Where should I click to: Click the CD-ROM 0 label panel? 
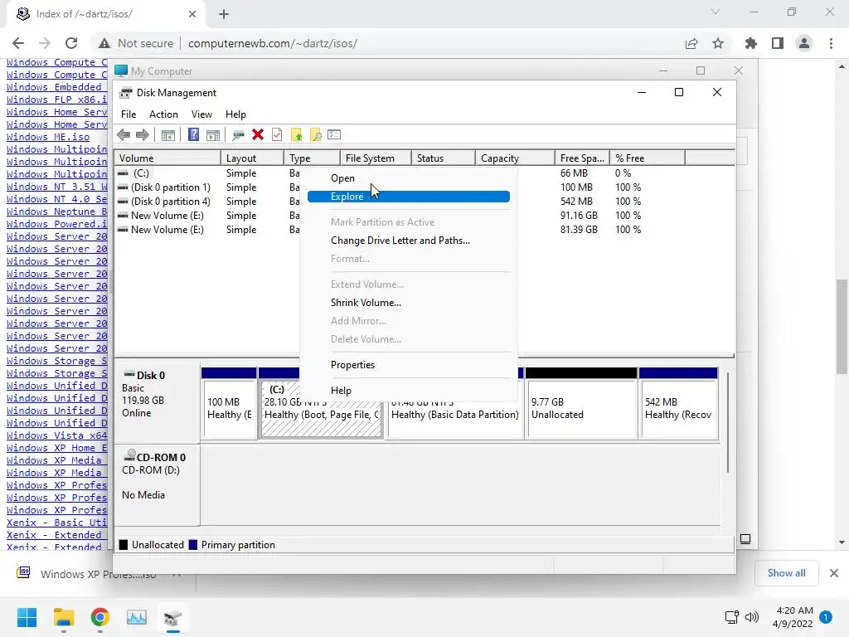pos(157,484)
